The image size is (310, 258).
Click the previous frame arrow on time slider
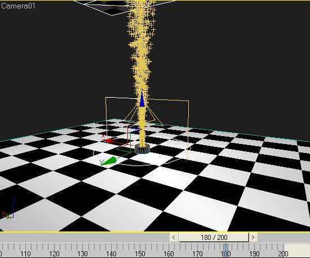pyautogui.click(x=174, y=237)
